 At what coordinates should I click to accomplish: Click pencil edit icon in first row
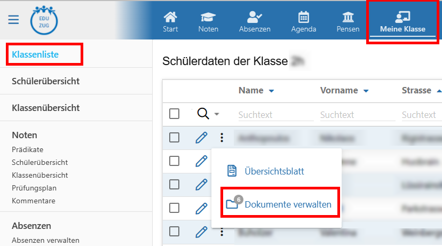pos(201,138)
